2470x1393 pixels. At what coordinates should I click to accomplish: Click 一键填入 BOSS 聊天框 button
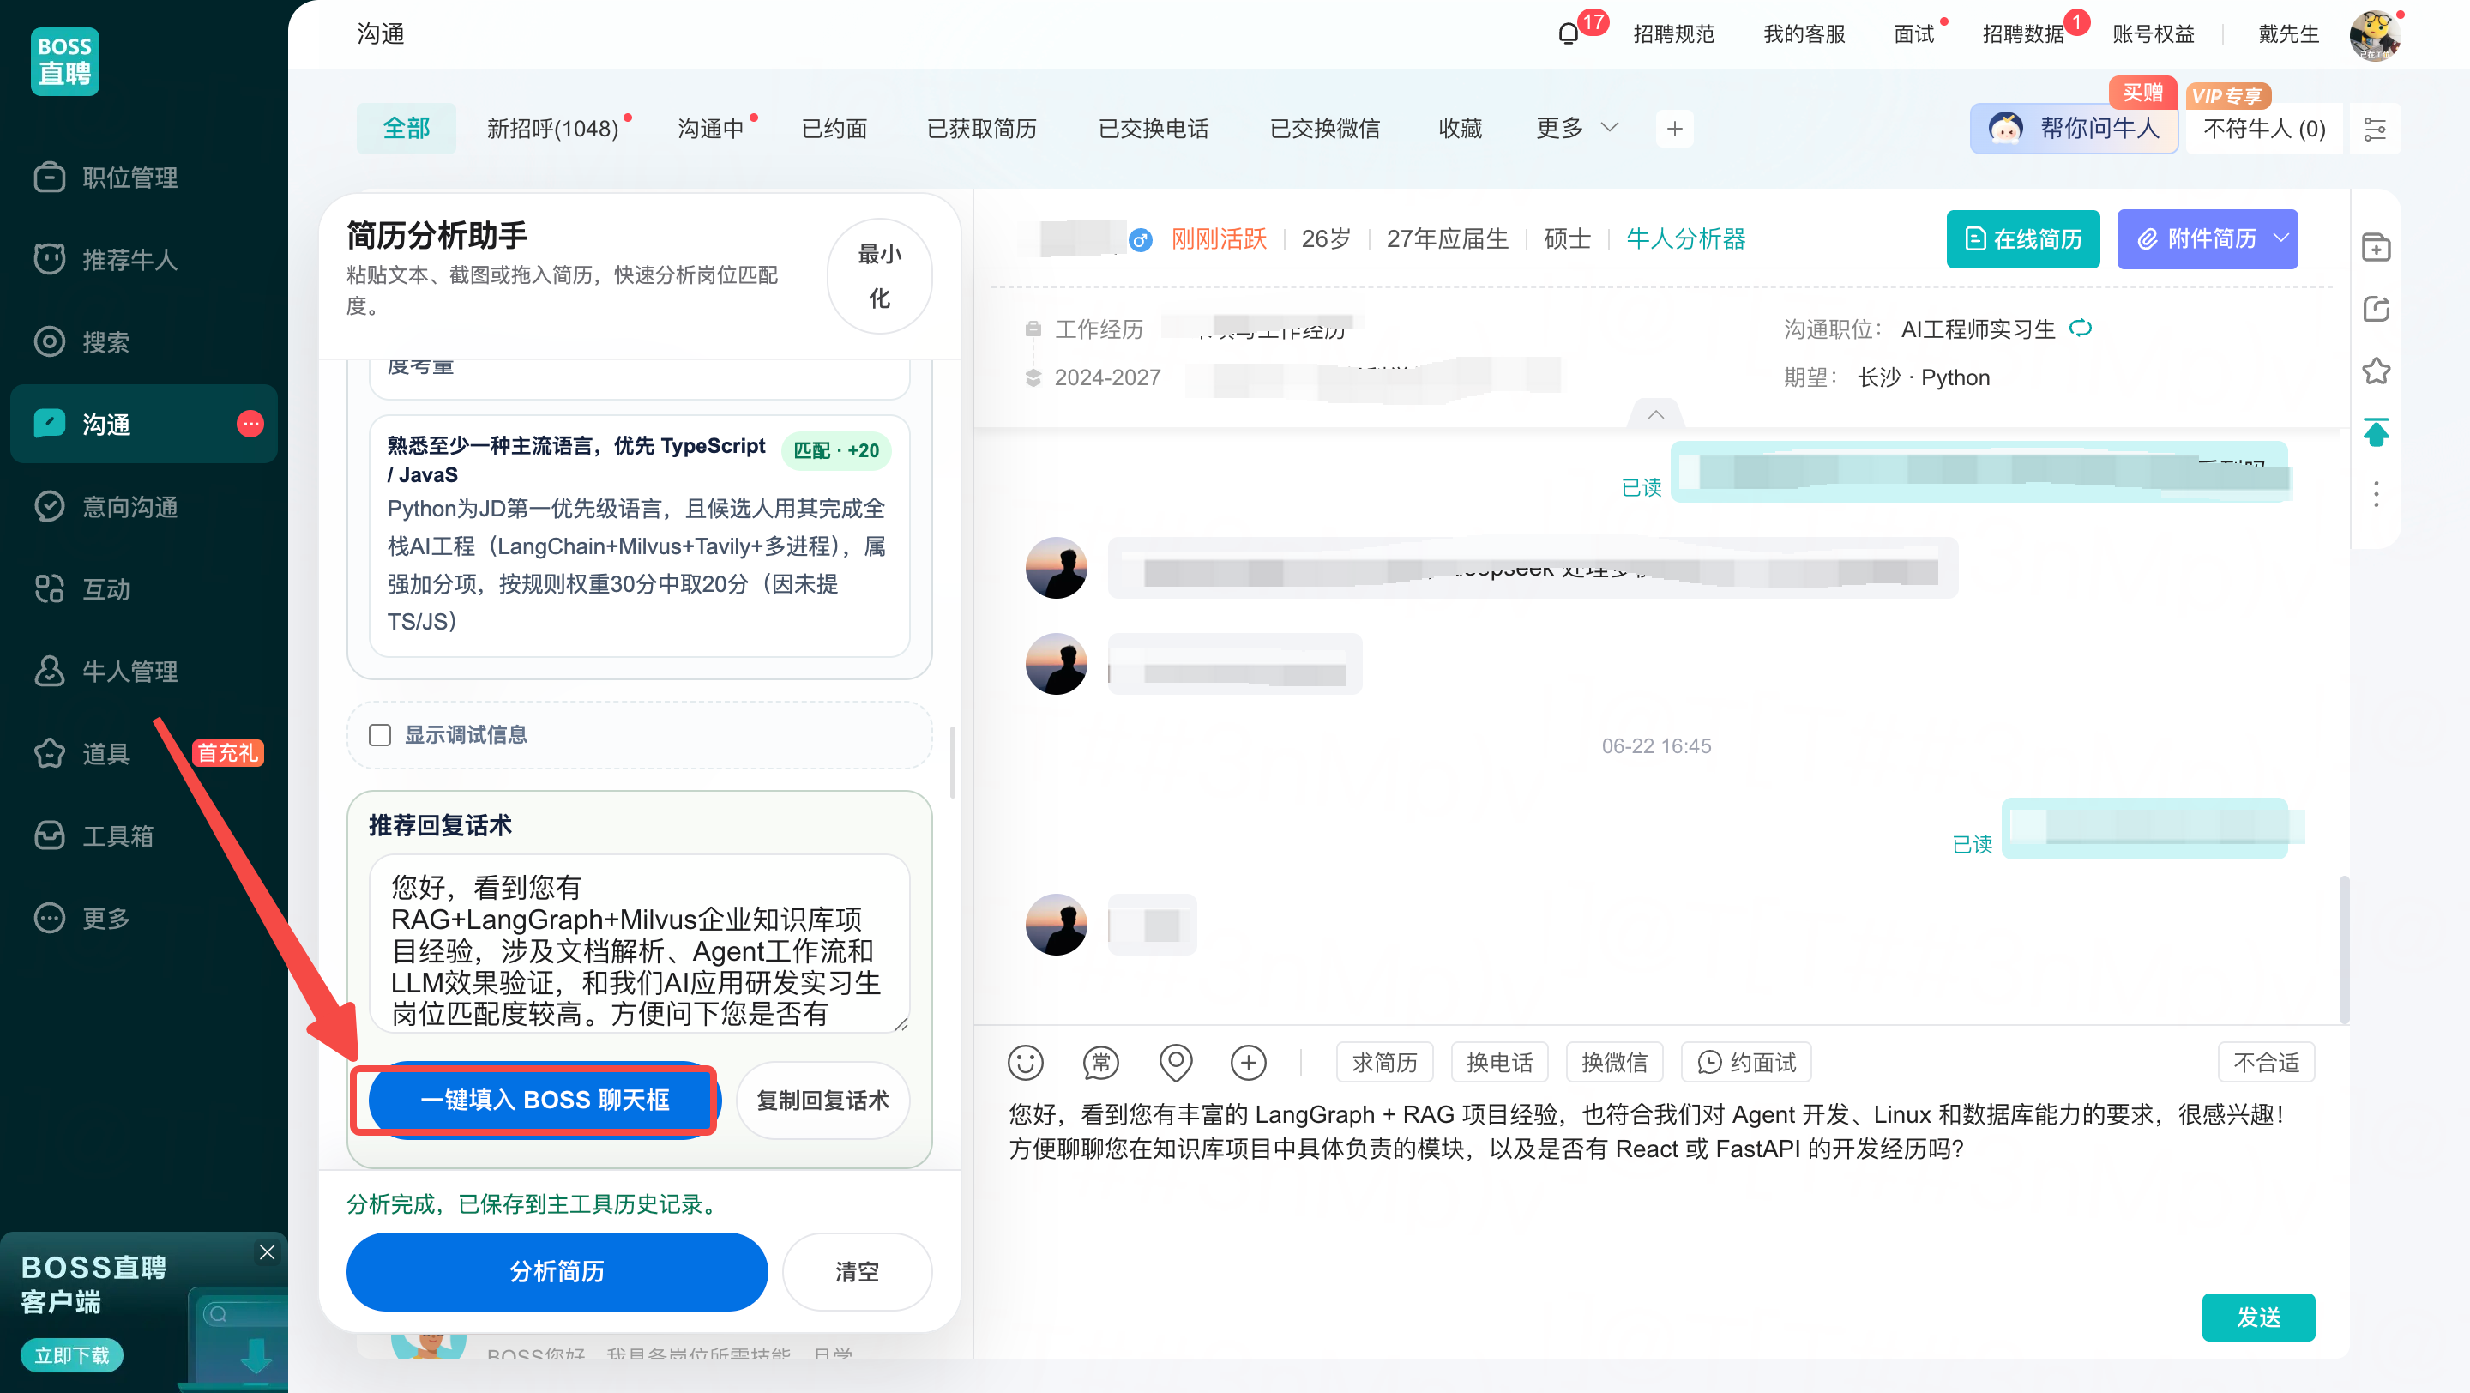545,1100
